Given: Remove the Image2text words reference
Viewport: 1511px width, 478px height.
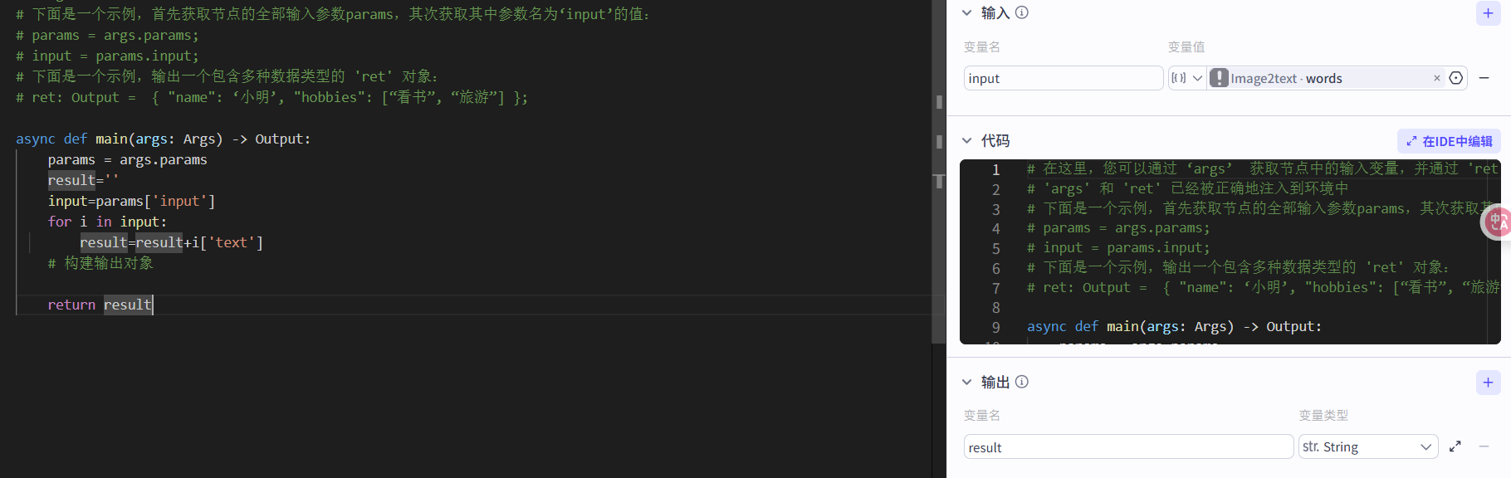Looking at the screenshot, I should (1437, 78).
